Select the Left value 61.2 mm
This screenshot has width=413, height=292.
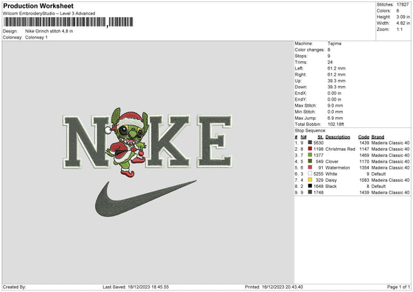click(337, 68)
